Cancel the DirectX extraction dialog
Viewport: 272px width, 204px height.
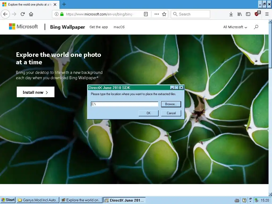pyautogui.click(x=171, y=113)
